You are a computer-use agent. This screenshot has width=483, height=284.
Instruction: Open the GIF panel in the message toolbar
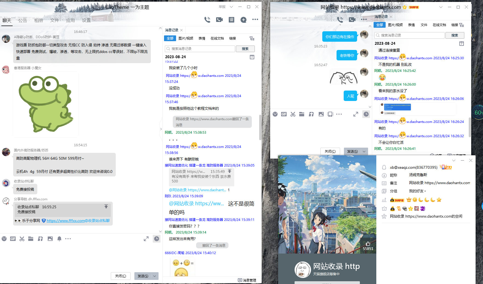[13, 239]
